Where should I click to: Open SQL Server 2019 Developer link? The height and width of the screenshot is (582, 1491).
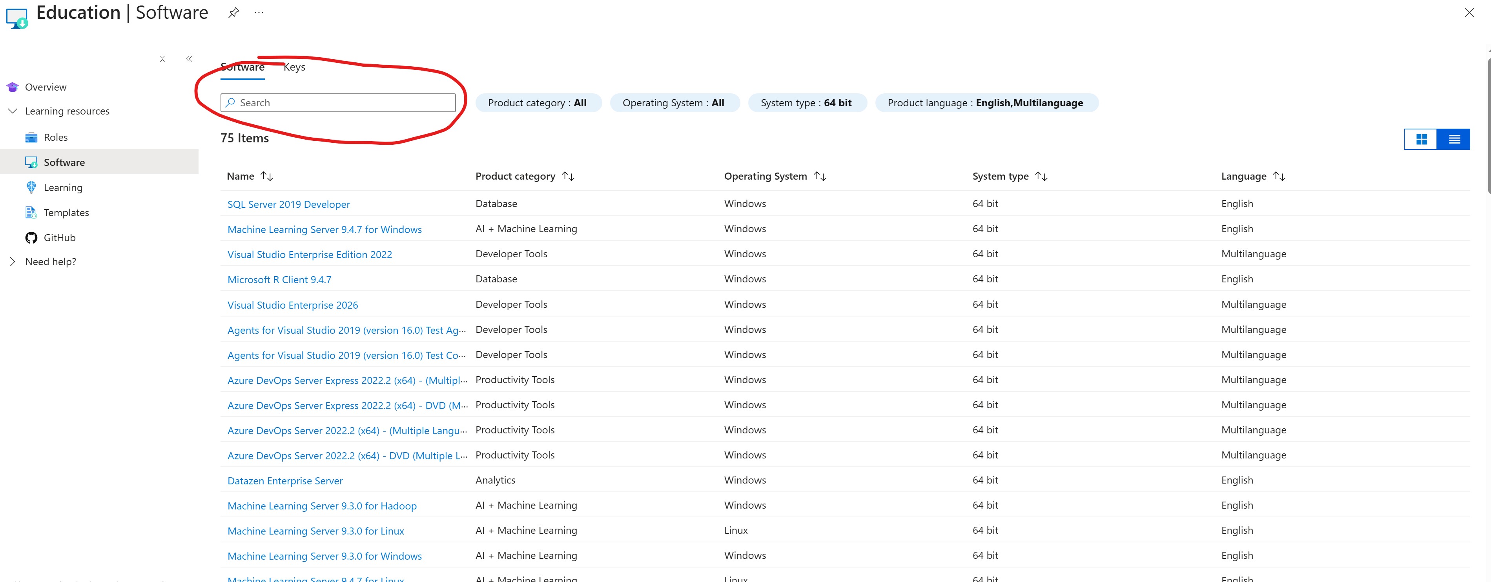288,204
